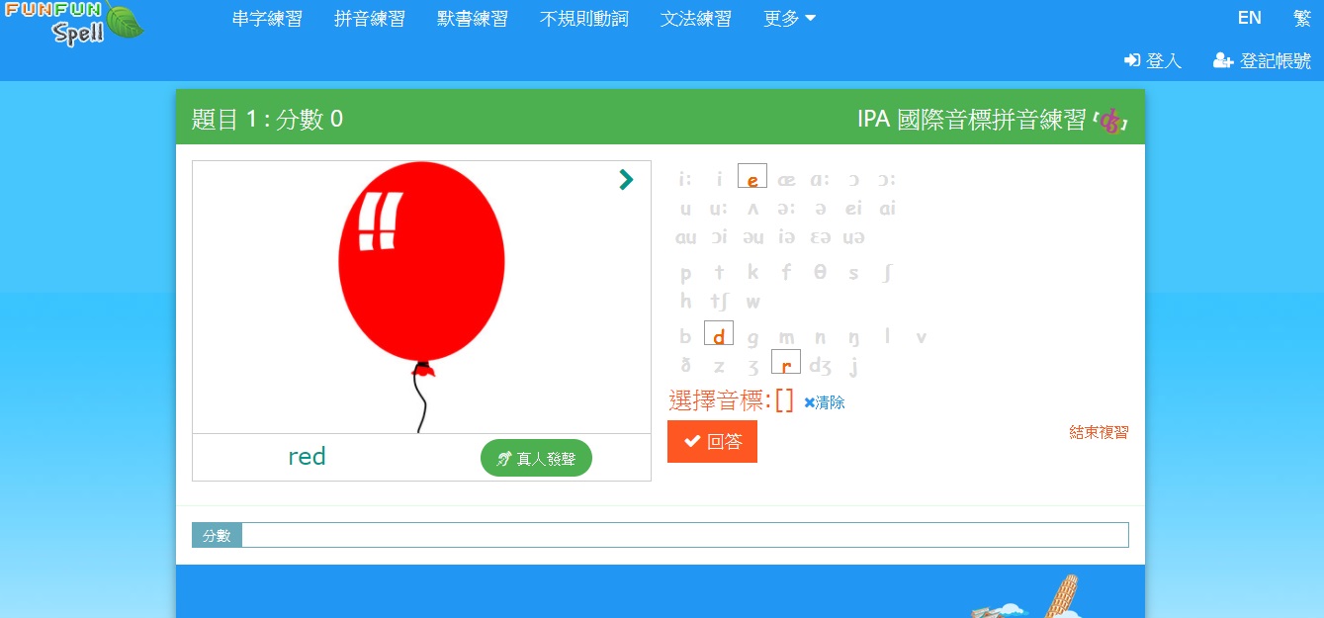Open the FunFun Spell logo homepage
This screenshot has height=618, width=1324.
(74, 23)
